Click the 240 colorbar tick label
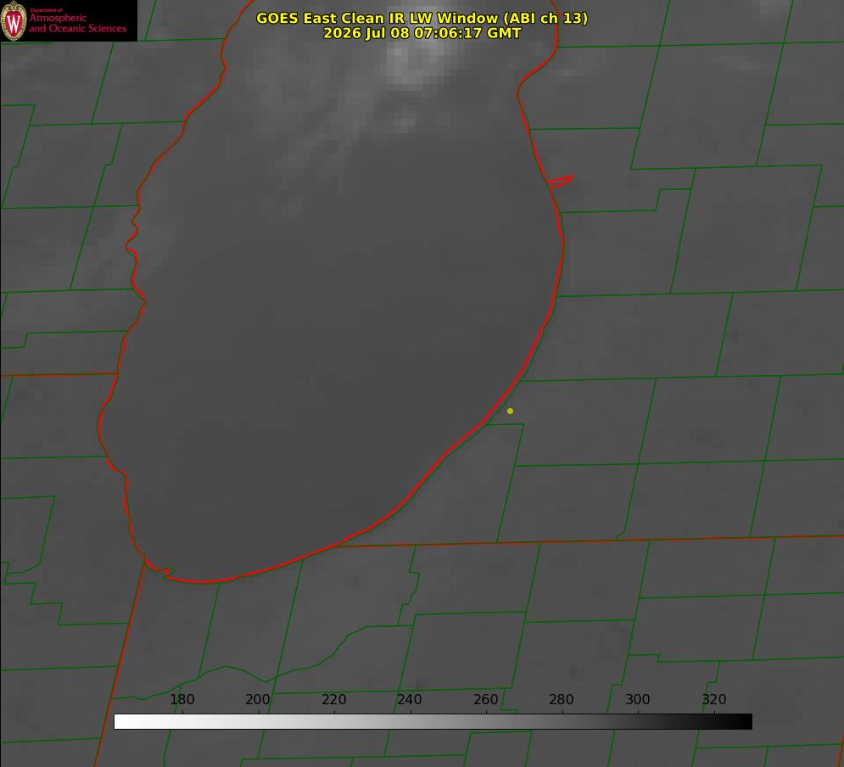 pyautogui.click(x=410, y=699)
